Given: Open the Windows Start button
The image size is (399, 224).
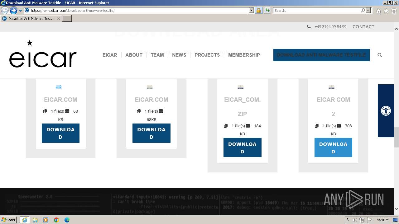Looking at the screenshot, I should [x=9, y=220].
